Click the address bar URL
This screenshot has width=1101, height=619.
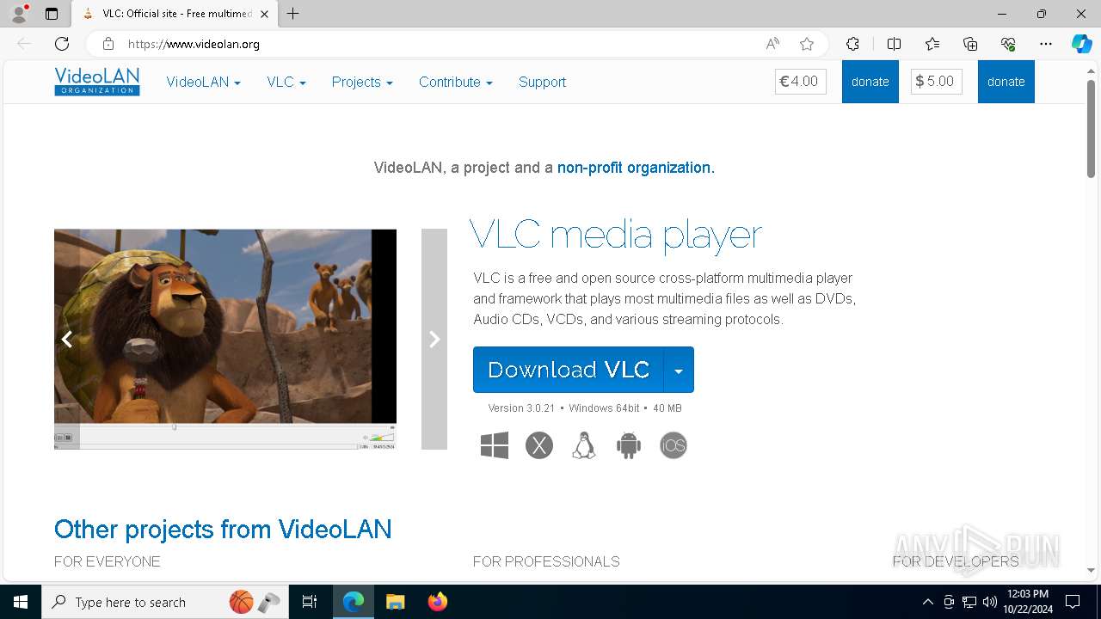(194, 44)
